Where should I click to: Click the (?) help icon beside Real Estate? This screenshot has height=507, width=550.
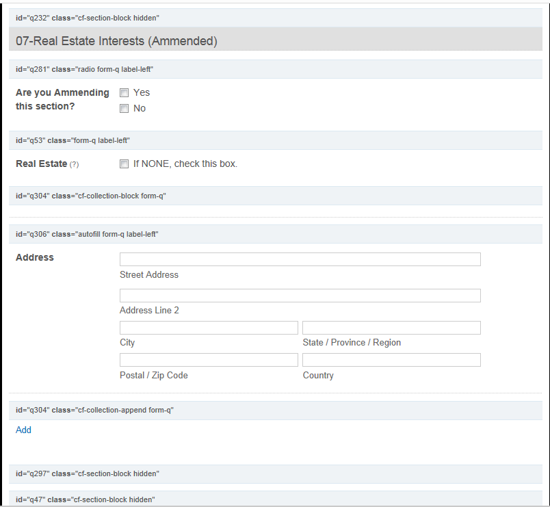coord(74,165)
